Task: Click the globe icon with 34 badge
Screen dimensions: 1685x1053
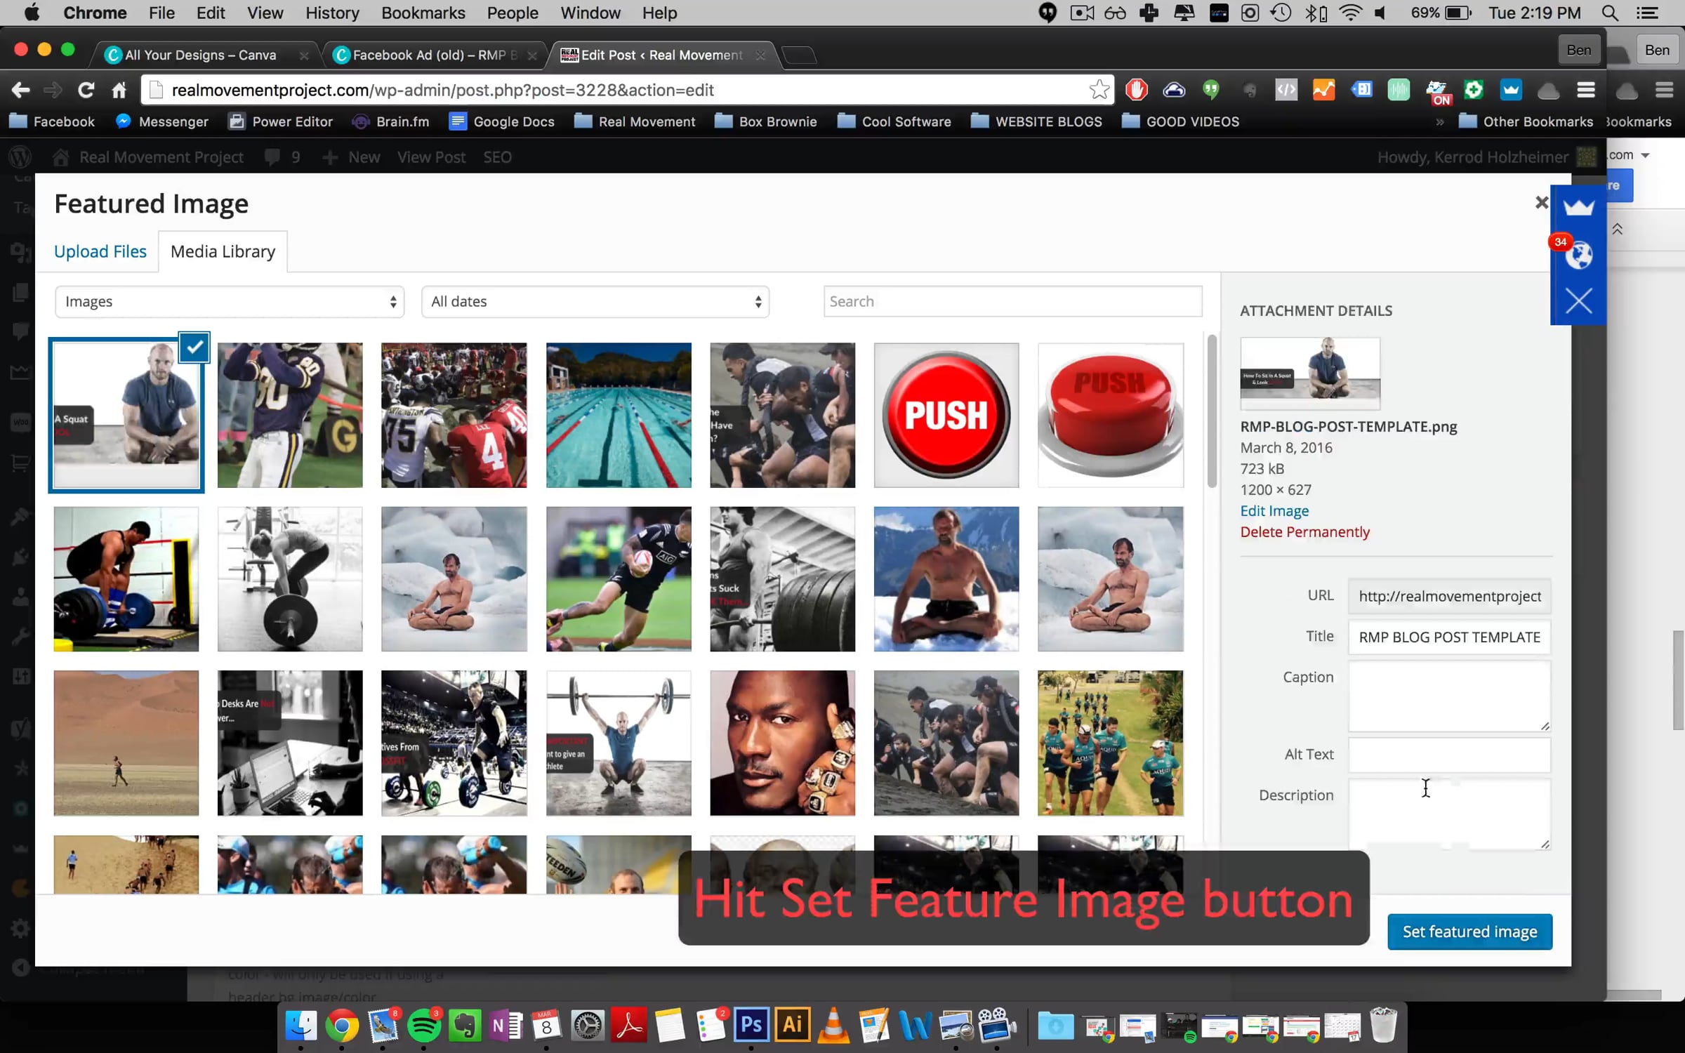Action: point(1578,254)
